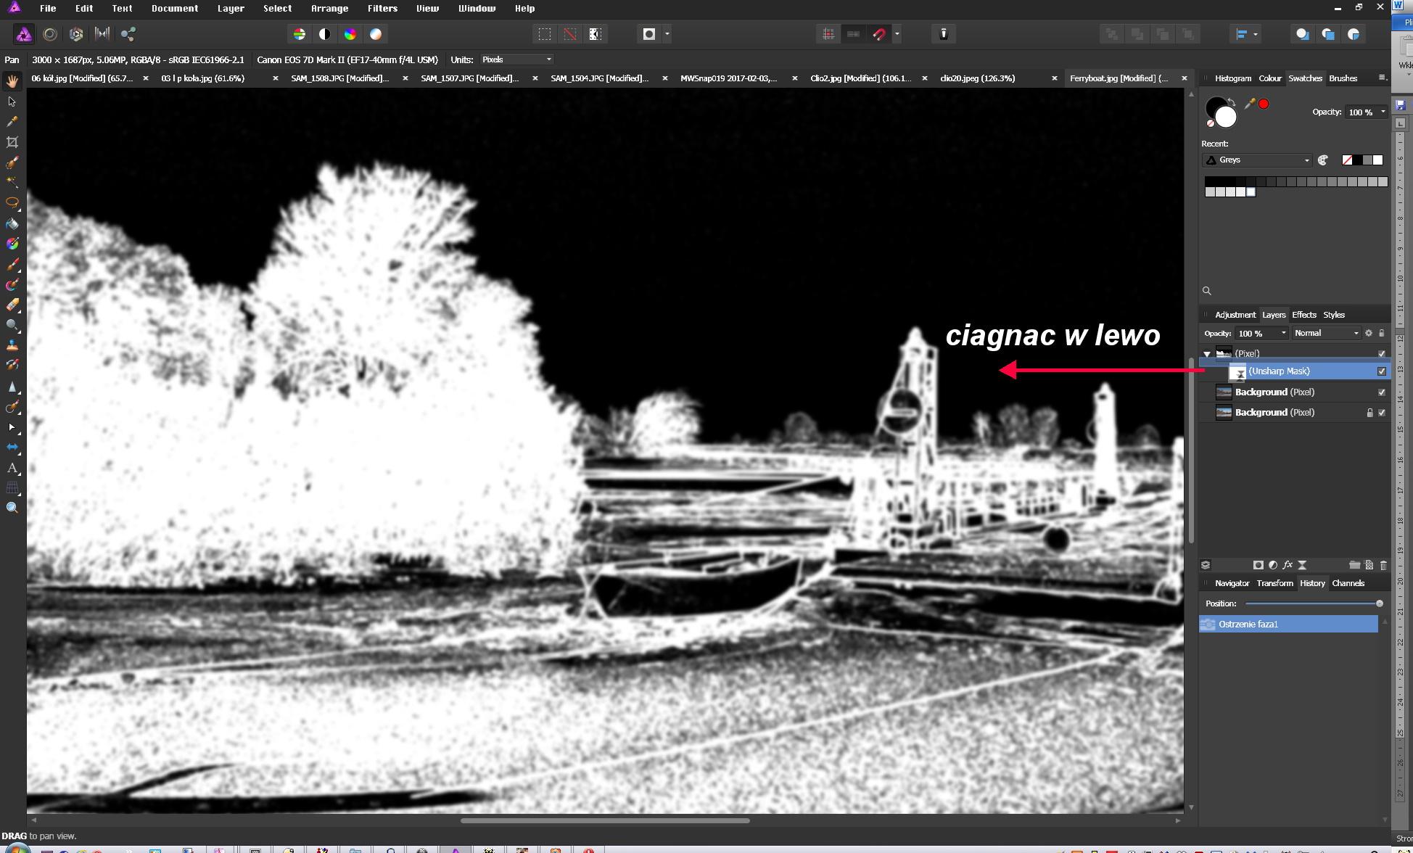Image resolution: width=1413 pixels, height=853 pixels.
Task: Click the Invert Selection toolbar icon
Action: tap(596, 34)
